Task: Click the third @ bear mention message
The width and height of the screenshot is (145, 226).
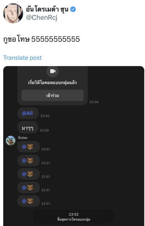Action: point(29,174)
